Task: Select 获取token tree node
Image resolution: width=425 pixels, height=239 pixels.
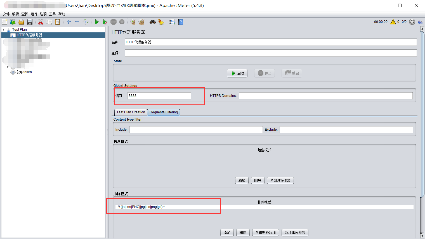Action: tap(24, 72)
